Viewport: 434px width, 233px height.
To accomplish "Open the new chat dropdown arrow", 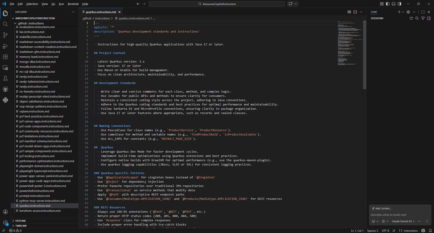I will click(403, 12).
